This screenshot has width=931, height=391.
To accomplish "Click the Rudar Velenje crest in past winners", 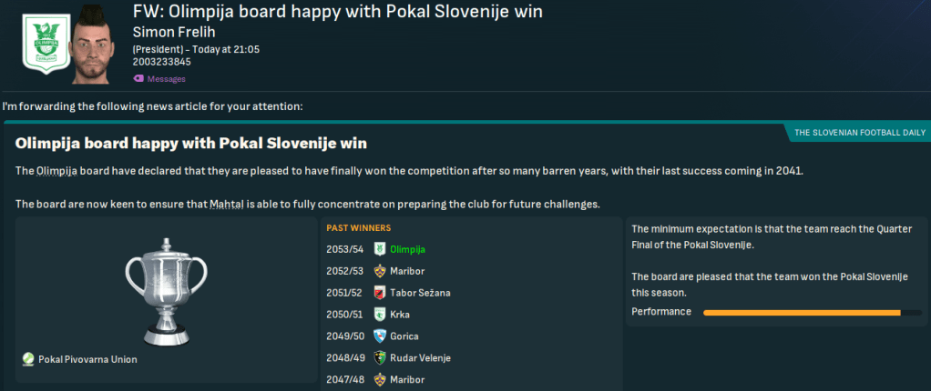I will click(380, 358).
